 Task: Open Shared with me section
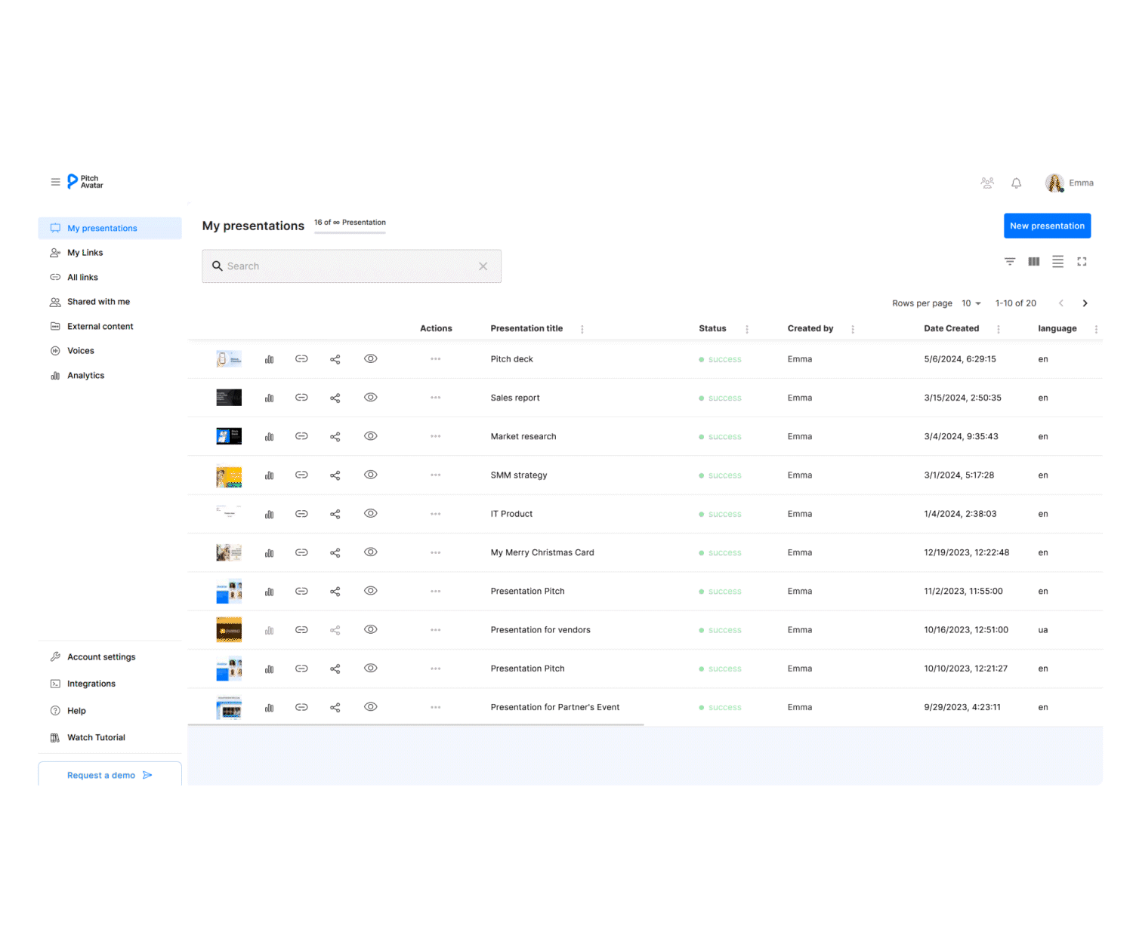(98, 302)
